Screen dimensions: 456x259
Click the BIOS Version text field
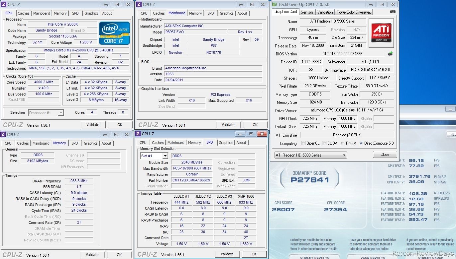pyautogui.click(x=342, y=54)
